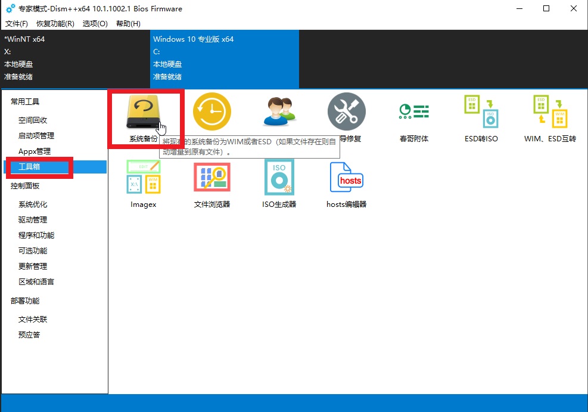Go to 启动项管理 in the sidebar

[36, 136]
